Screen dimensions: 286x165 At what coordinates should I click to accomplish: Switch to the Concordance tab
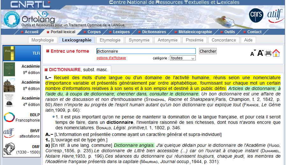click(224, 40)
